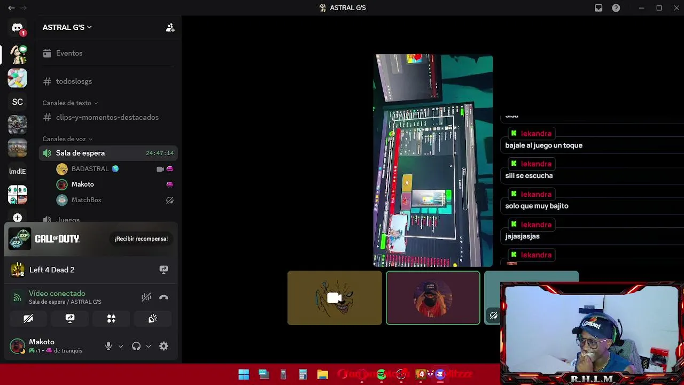The image size is (684, 385).
Task: Open the lmdlE server in sidebar
Action: 17,171
